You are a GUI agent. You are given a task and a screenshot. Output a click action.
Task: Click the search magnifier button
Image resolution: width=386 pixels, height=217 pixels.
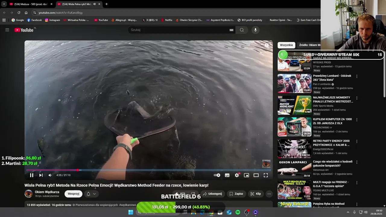(x=242, y=30)
